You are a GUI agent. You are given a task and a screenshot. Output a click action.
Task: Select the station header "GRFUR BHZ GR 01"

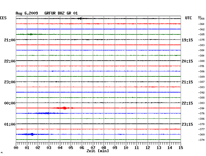click(61, 13)
